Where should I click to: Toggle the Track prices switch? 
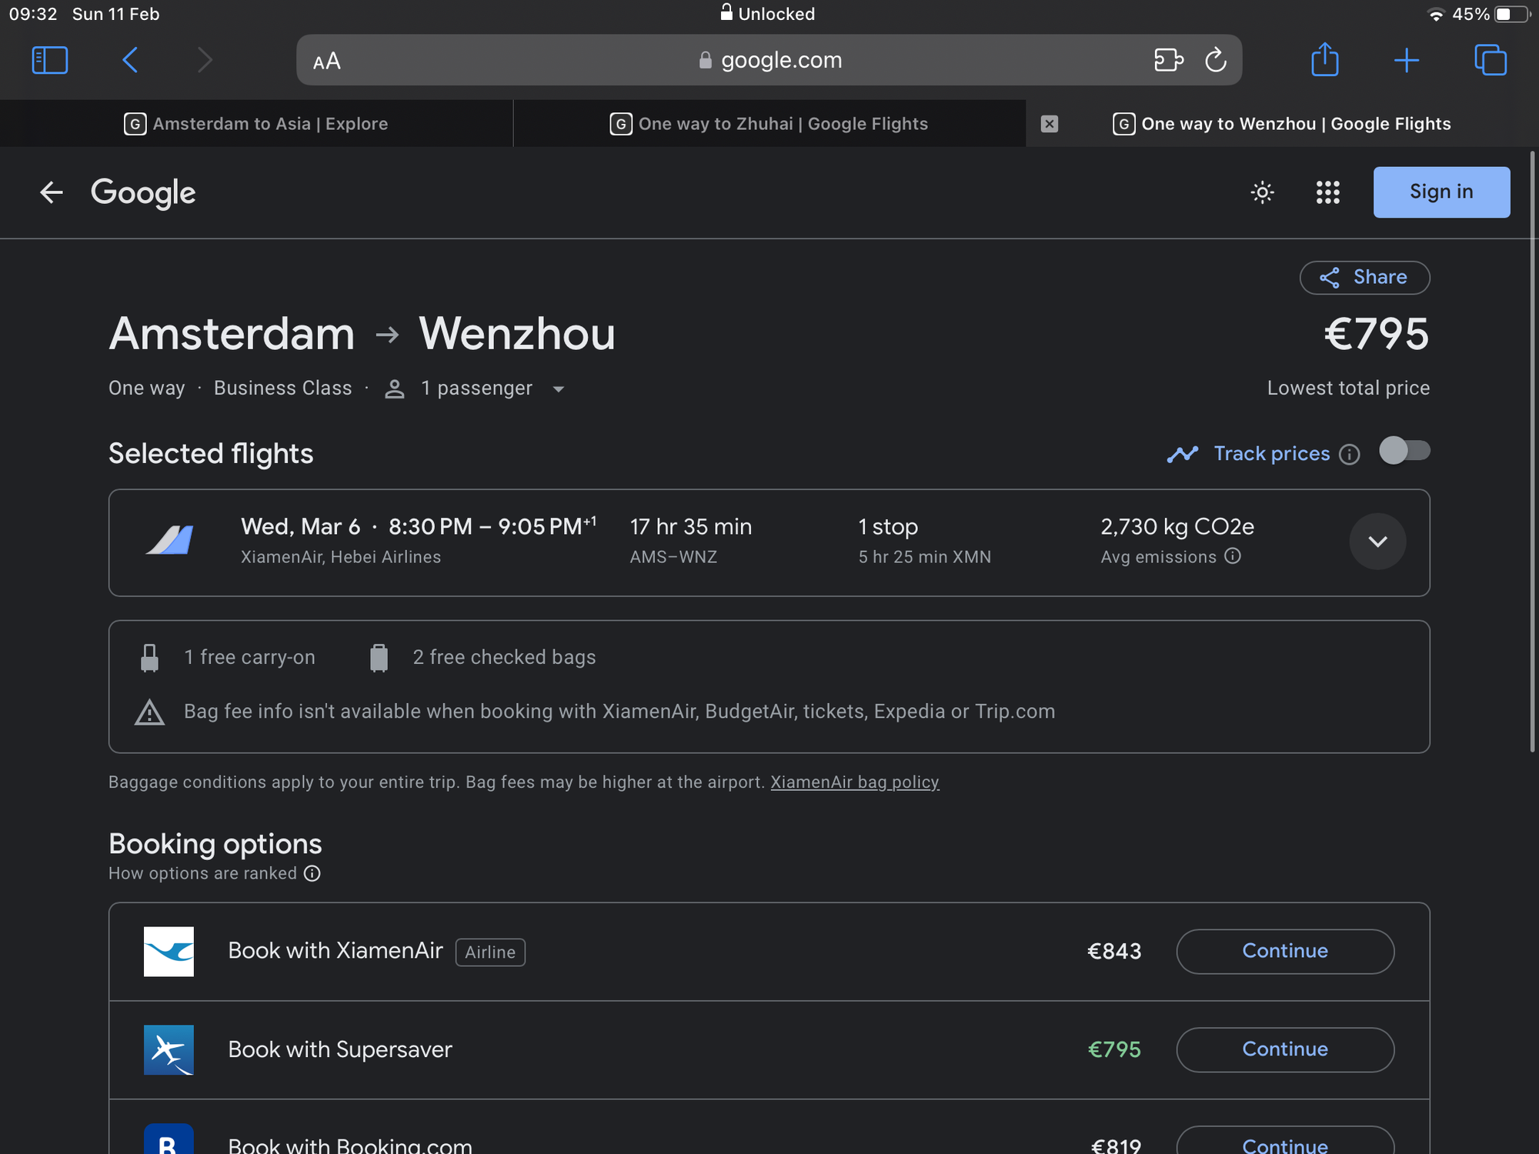pyautogui.click(x=1404, y=451)
